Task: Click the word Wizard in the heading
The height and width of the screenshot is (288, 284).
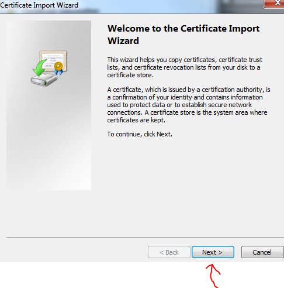Action: 123,41
